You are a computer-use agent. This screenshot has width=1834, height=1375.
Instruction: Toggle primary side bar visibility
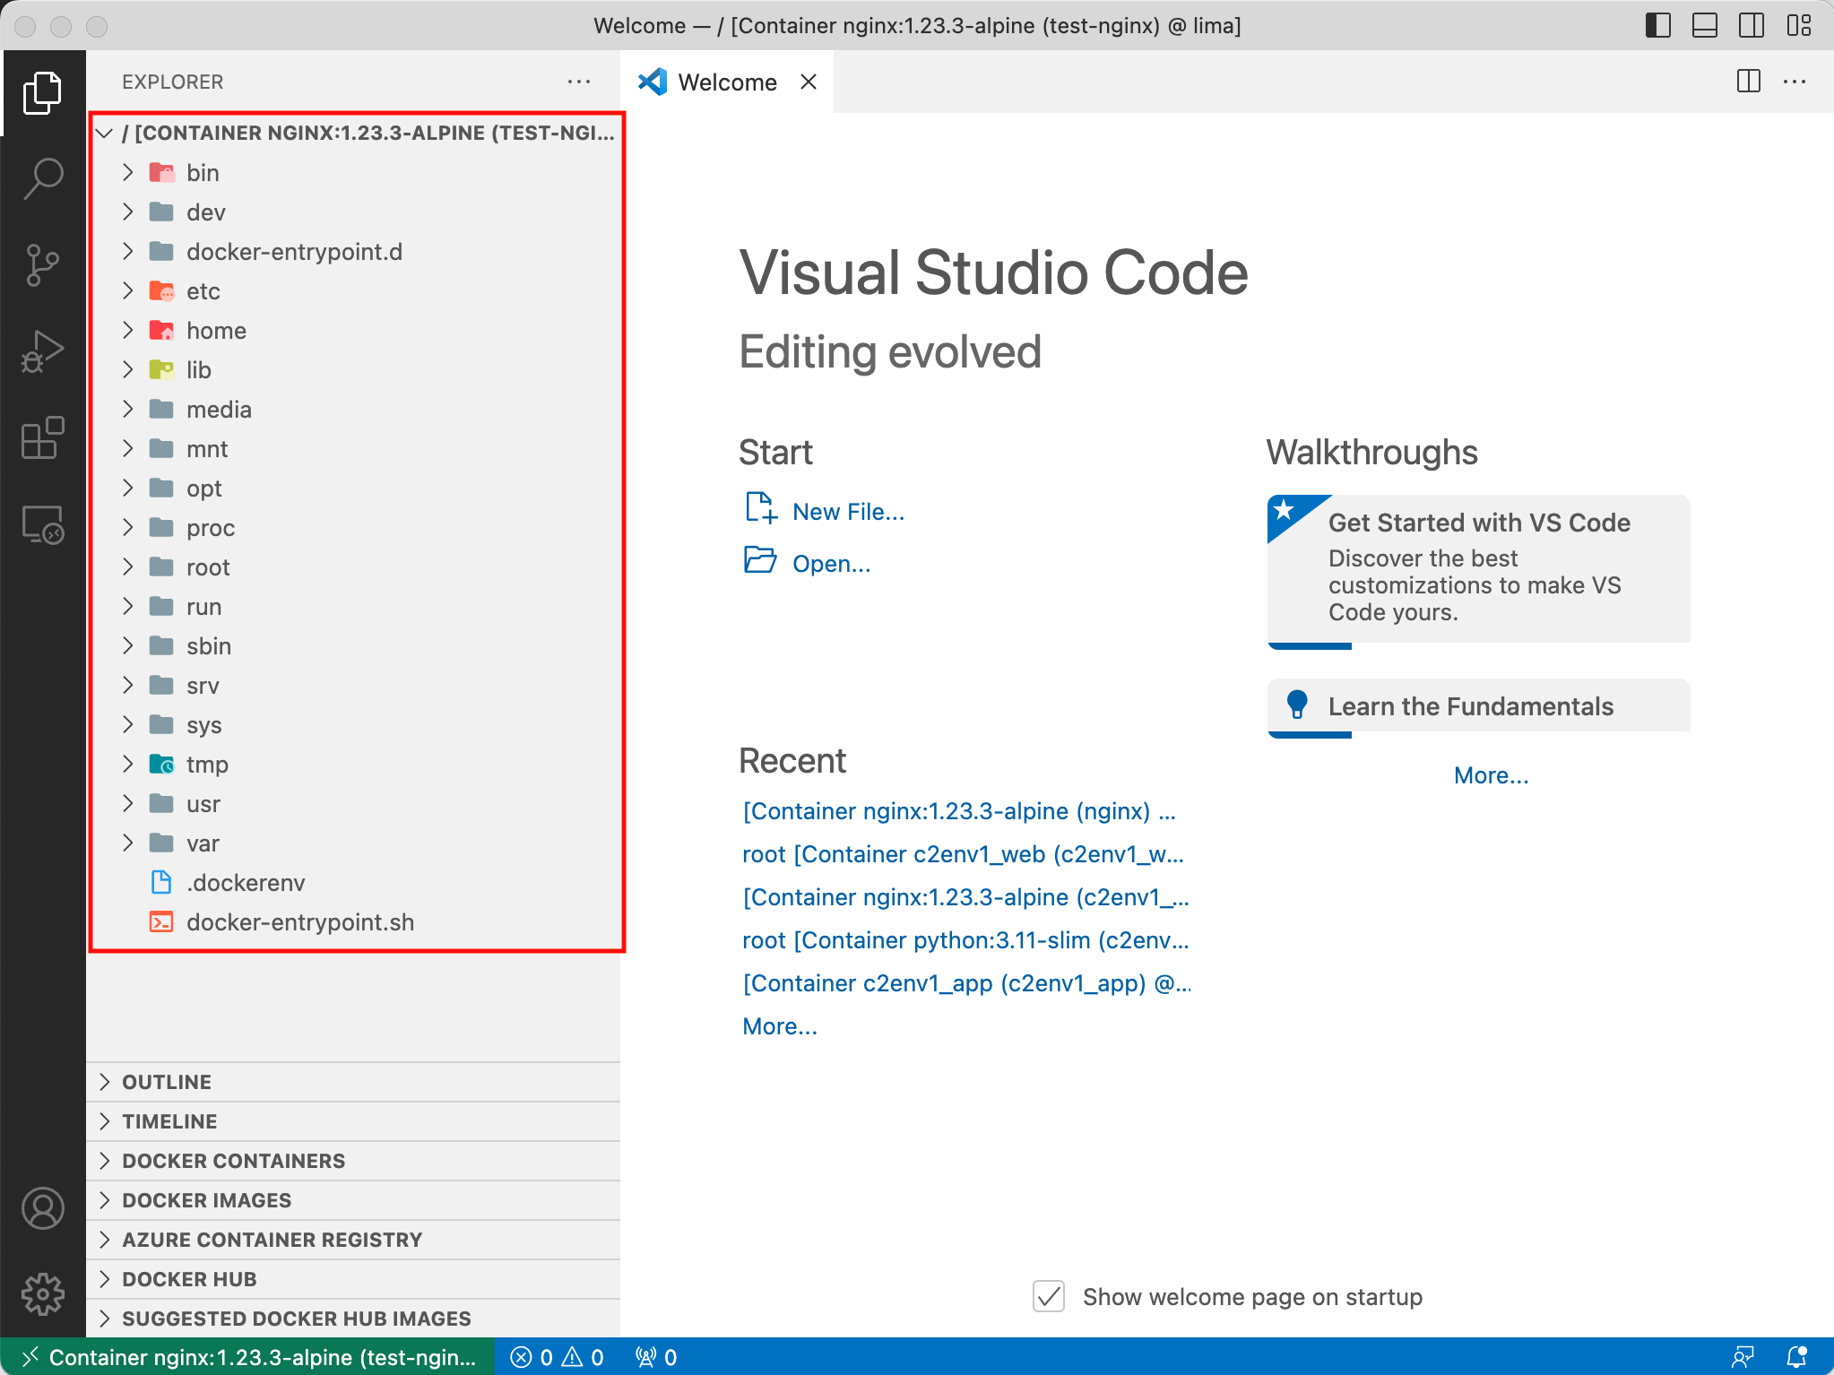click(x=1657, y=25)
